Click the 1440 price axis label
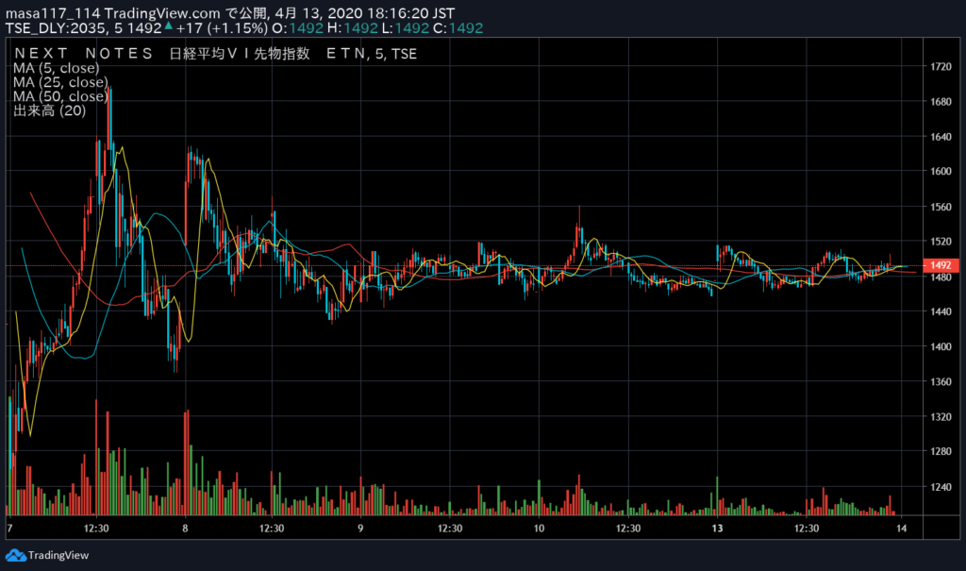Viewport: 966px width, 571px height. 941,312
